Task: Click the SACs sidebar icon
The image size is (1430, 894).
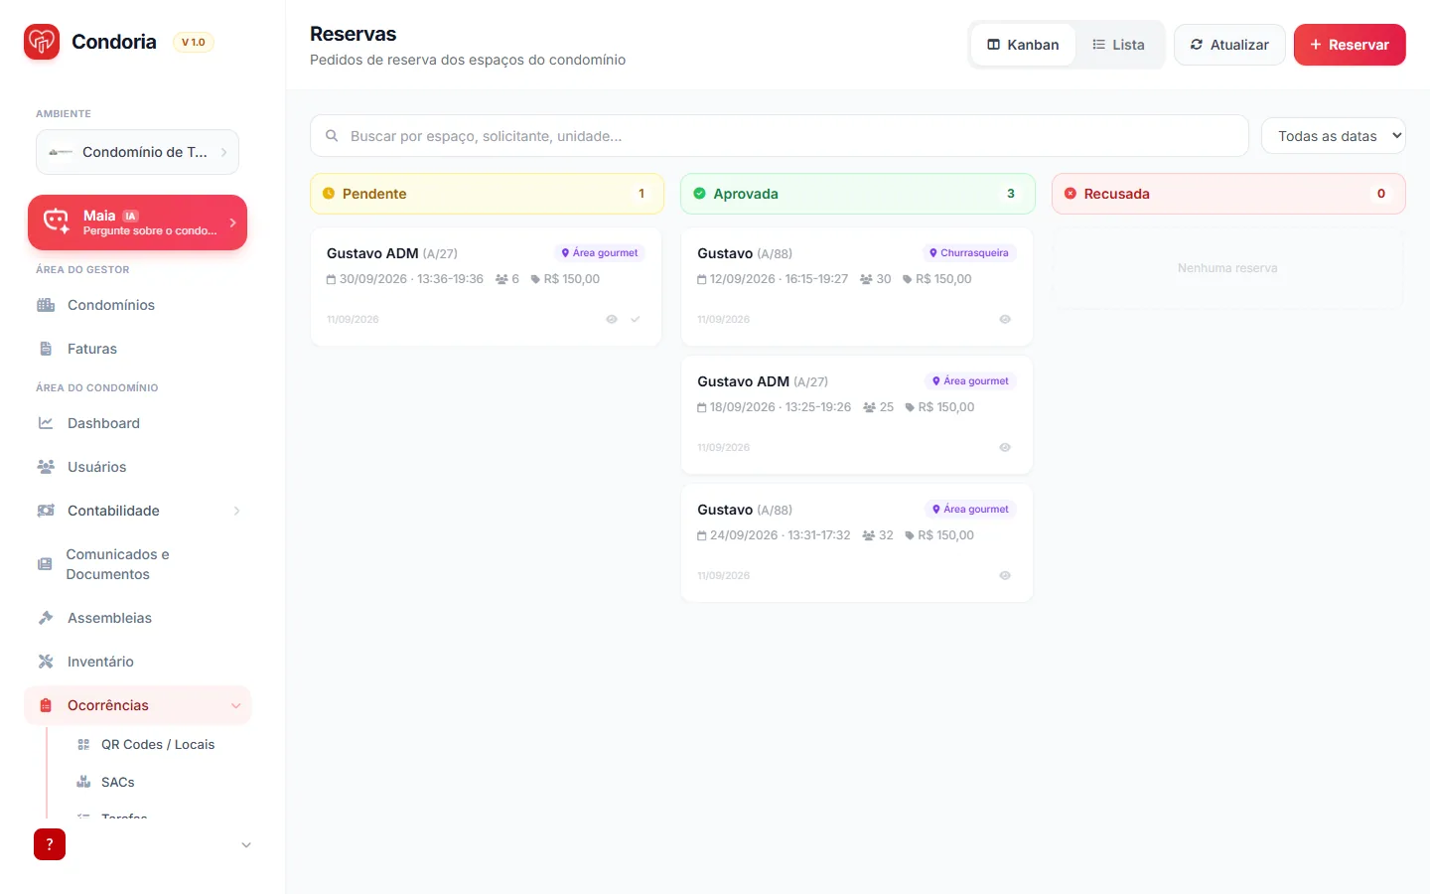Action: click(83, 782)
